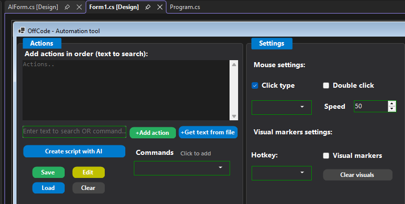Click the 'Mouse settings:' label

[280, 65]
